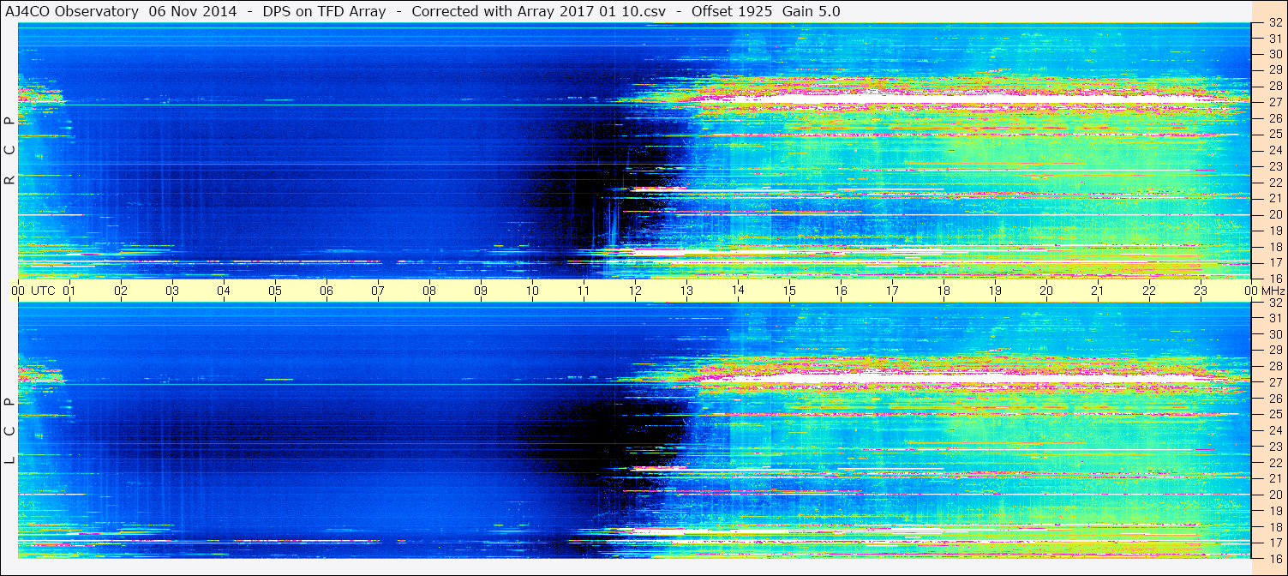Pick the 06 hour tick on time axis
The height and width of the screenshot is (576, 1288).
click(326, 291)
